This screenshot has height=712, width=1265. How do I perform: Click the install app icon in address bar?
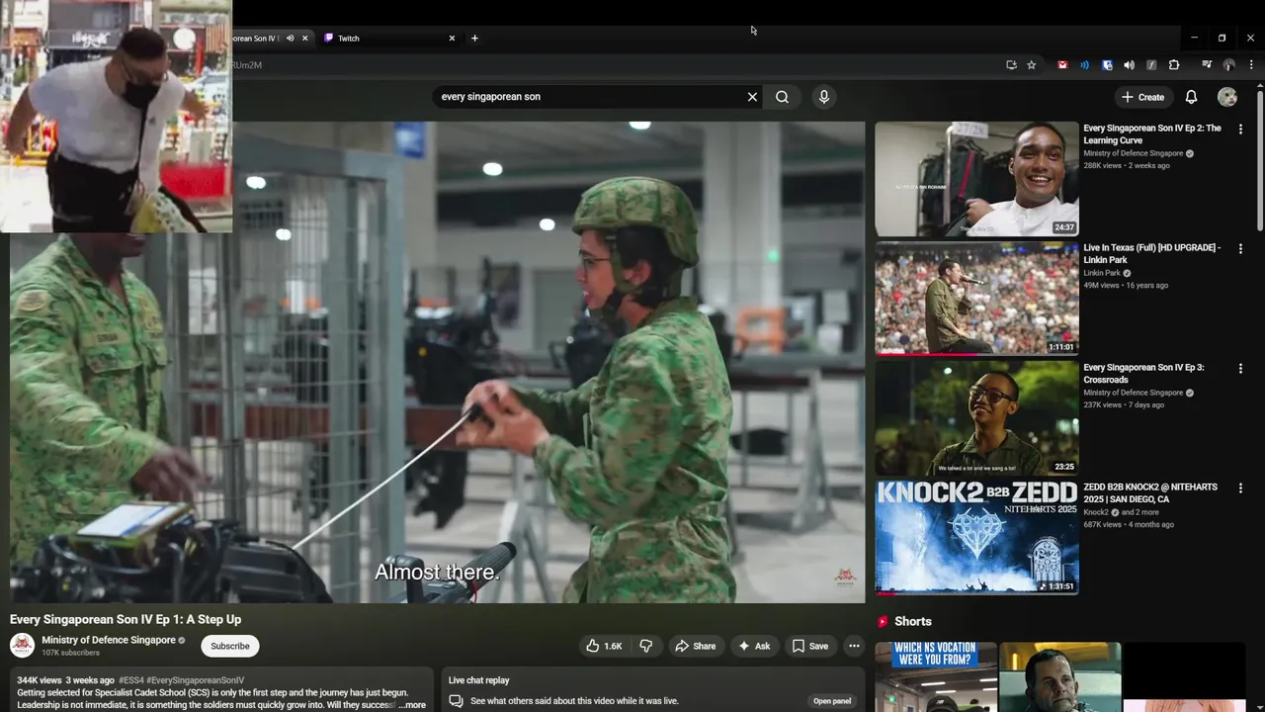(1011, 65)
